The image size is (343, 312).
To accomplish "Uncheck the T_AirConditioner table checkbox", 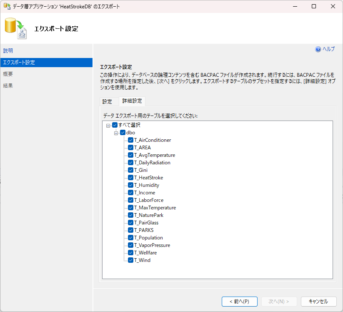I will tap(130, 140).
